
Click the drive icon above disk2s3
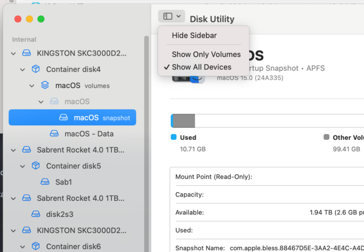tap(26, 198)
